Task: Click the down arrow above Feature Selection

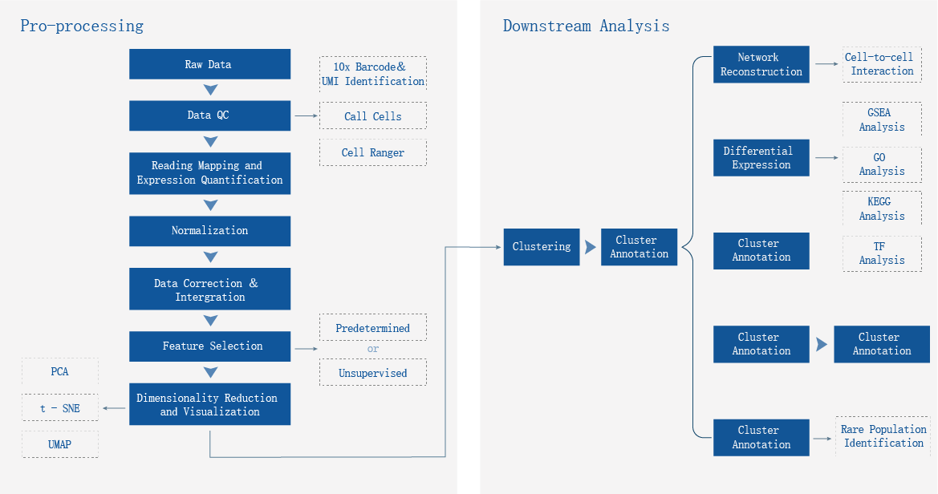Action: tap(210, 321)
